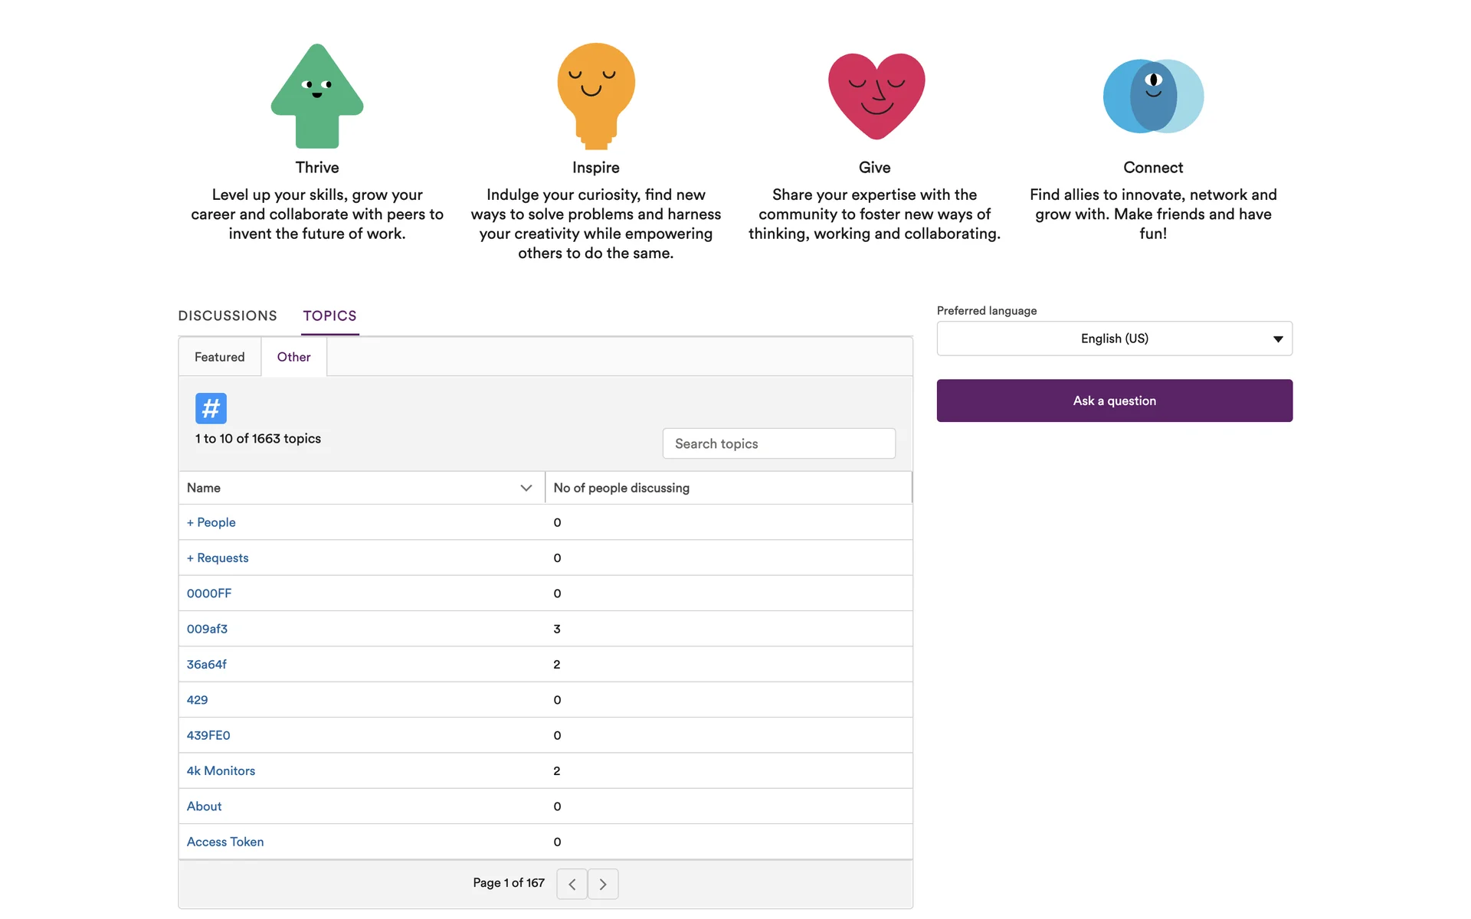Screen dimensions: 1471x919
Task: Click the red Give heart icon
Action: 876,96
